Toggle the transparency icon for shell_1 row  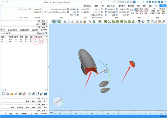coord(26,42)
